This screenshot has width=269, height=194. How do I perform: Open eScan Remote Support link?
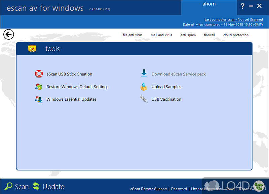pos(148,189)
